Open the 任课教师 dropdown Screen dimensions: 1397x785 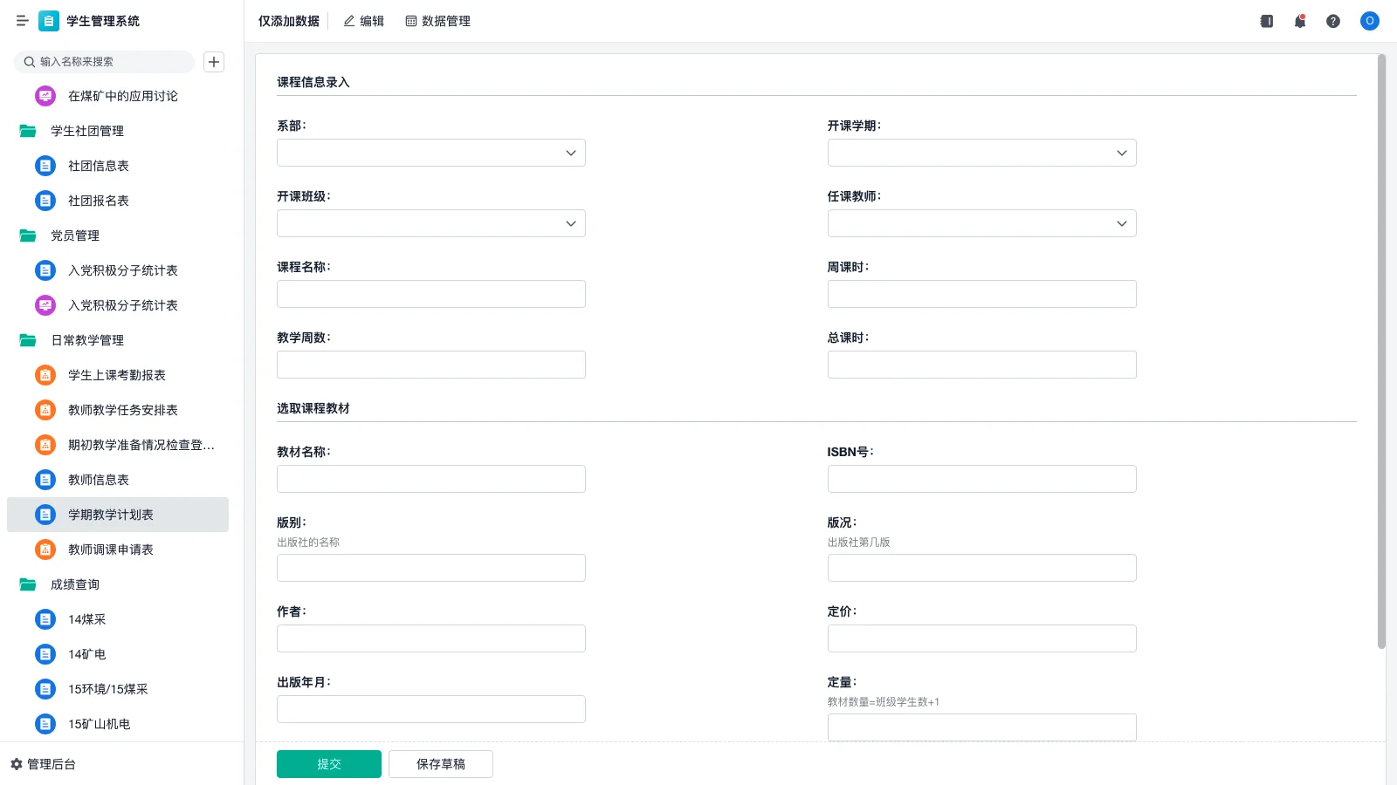[981, 223]
